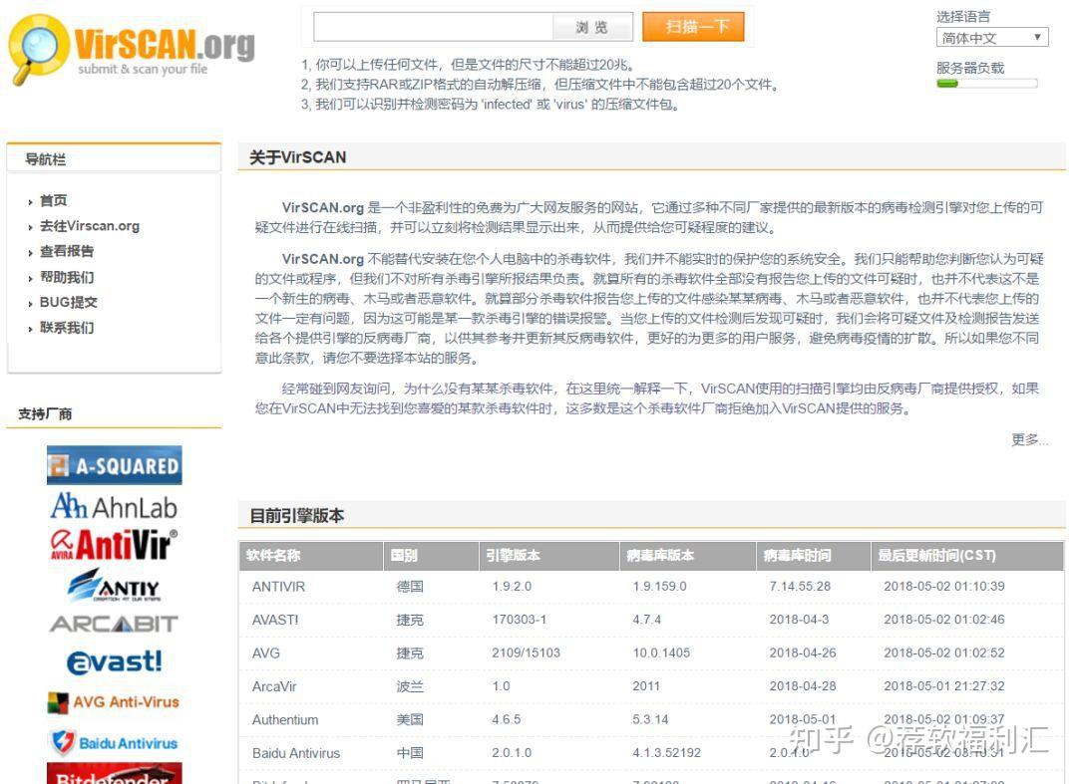Click update time 2018-05-02 01:10:39
1077x784 pixels.
(943, 587)
